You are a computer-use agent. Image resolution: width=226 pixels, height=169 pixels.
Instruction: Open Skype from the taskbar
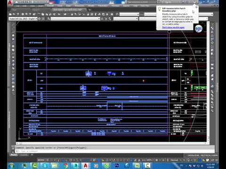pyautogui.click(x=45, y=165)
